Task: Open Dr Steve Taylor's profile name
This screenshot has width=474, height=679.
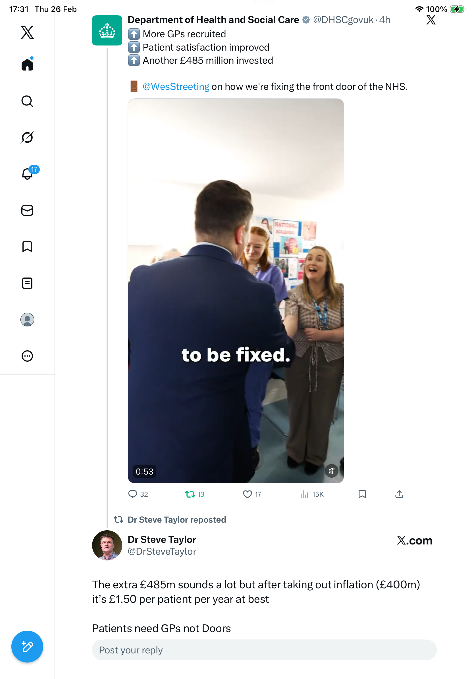Action: click(x=162, y=539)
